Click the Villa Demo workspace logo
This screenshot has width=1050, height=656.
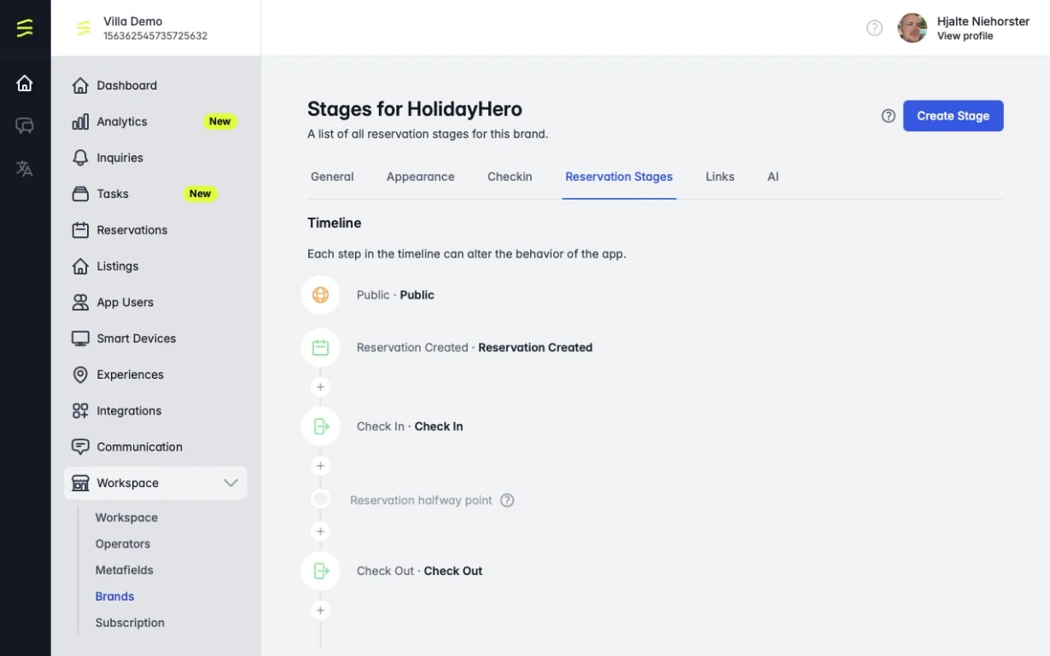click(x=84, y=28)
